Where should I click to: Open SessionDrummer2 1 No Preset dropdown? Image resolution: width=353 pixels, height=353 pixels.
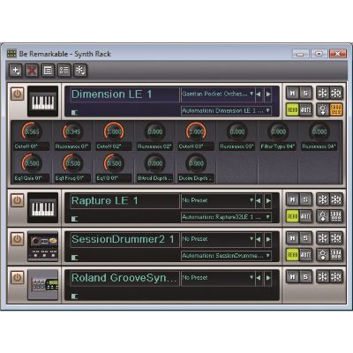tap(218, 239)
